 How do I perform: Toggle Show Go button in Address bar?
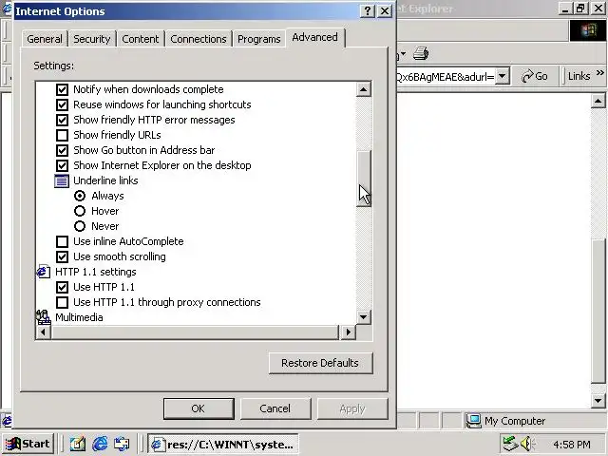(62, 150)
